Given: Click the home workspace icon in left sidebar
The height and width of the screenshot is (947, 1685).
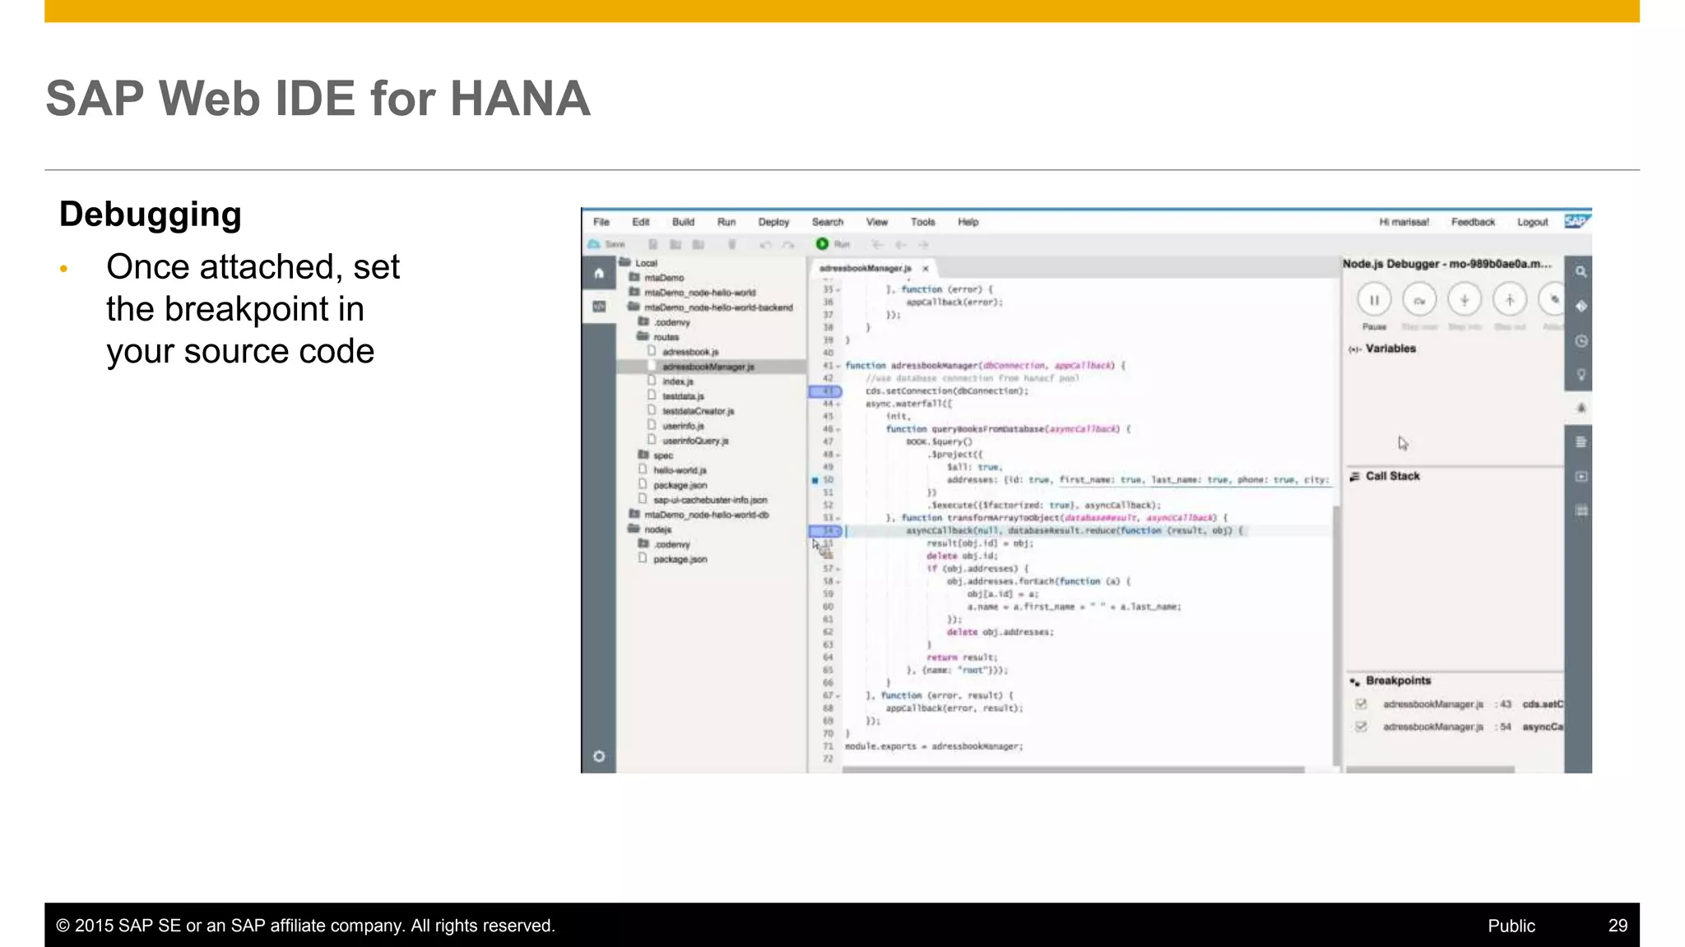Looking at the screenshot, I should [599, 273].
